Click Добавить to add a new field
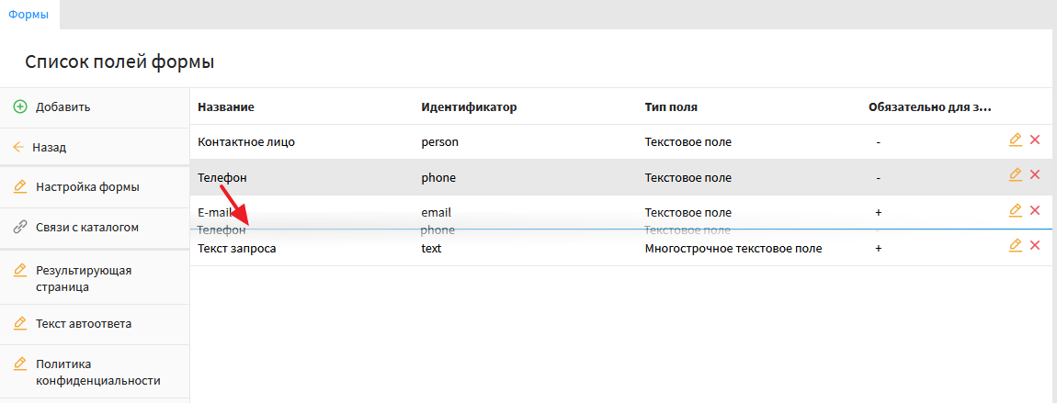 pos(63,106)
